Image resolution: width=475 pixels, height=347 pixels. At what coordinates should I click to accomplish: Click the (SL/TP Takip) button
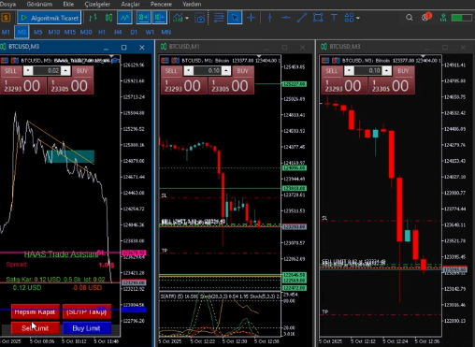pos(87,311)
